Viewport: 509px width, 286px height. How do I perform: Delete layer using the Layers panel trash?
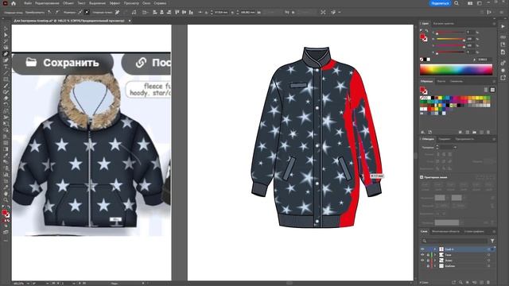pos(488,283)
